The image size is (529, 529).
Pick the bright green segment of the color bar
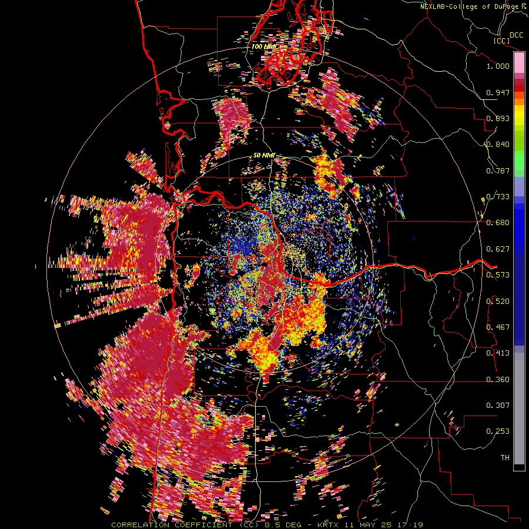point(519,160)
